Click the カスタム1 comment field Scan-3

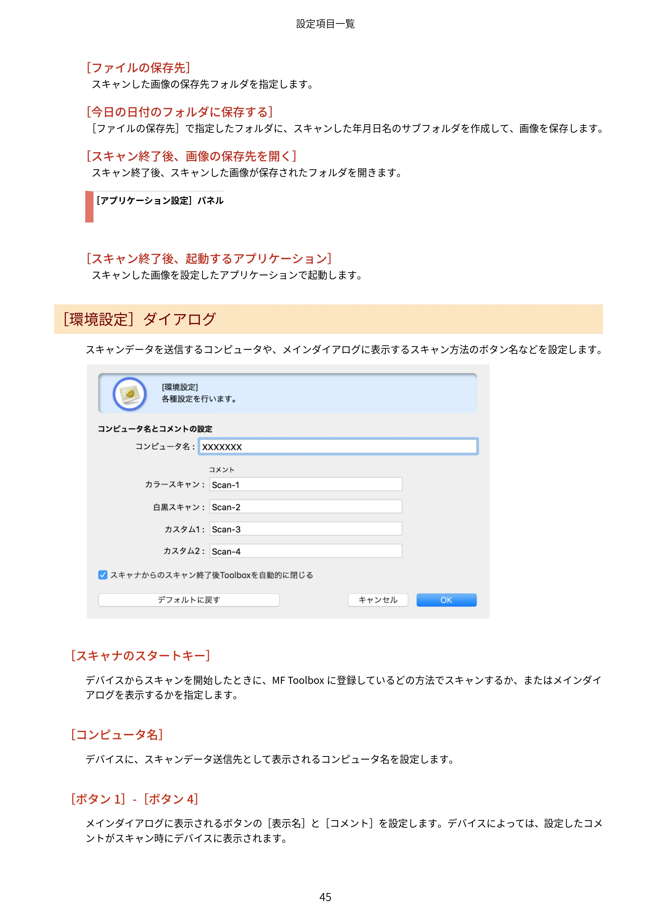[306, 528]
